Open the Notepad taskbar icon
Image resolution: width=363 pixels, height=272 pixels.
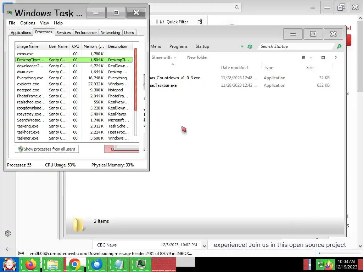point(118,265)
